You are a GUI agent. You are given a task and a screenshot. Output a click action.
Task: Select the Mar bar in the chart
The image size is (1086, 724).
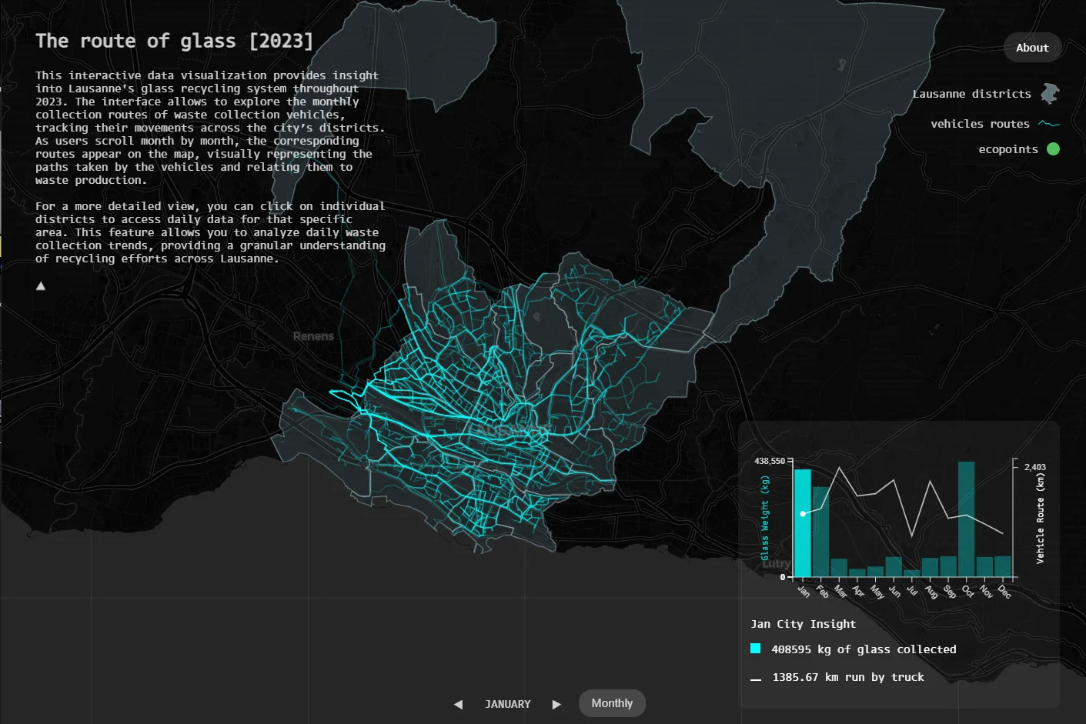click(839, 568)
